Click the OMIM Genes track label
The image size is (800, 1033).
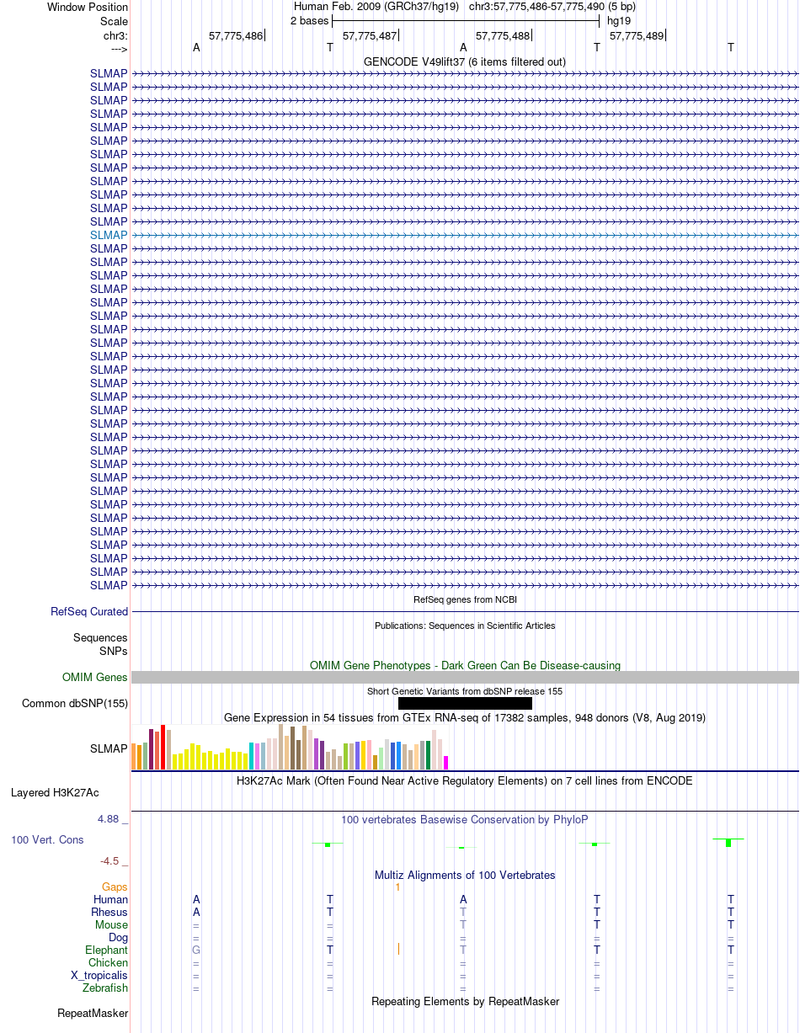(95, 678)
